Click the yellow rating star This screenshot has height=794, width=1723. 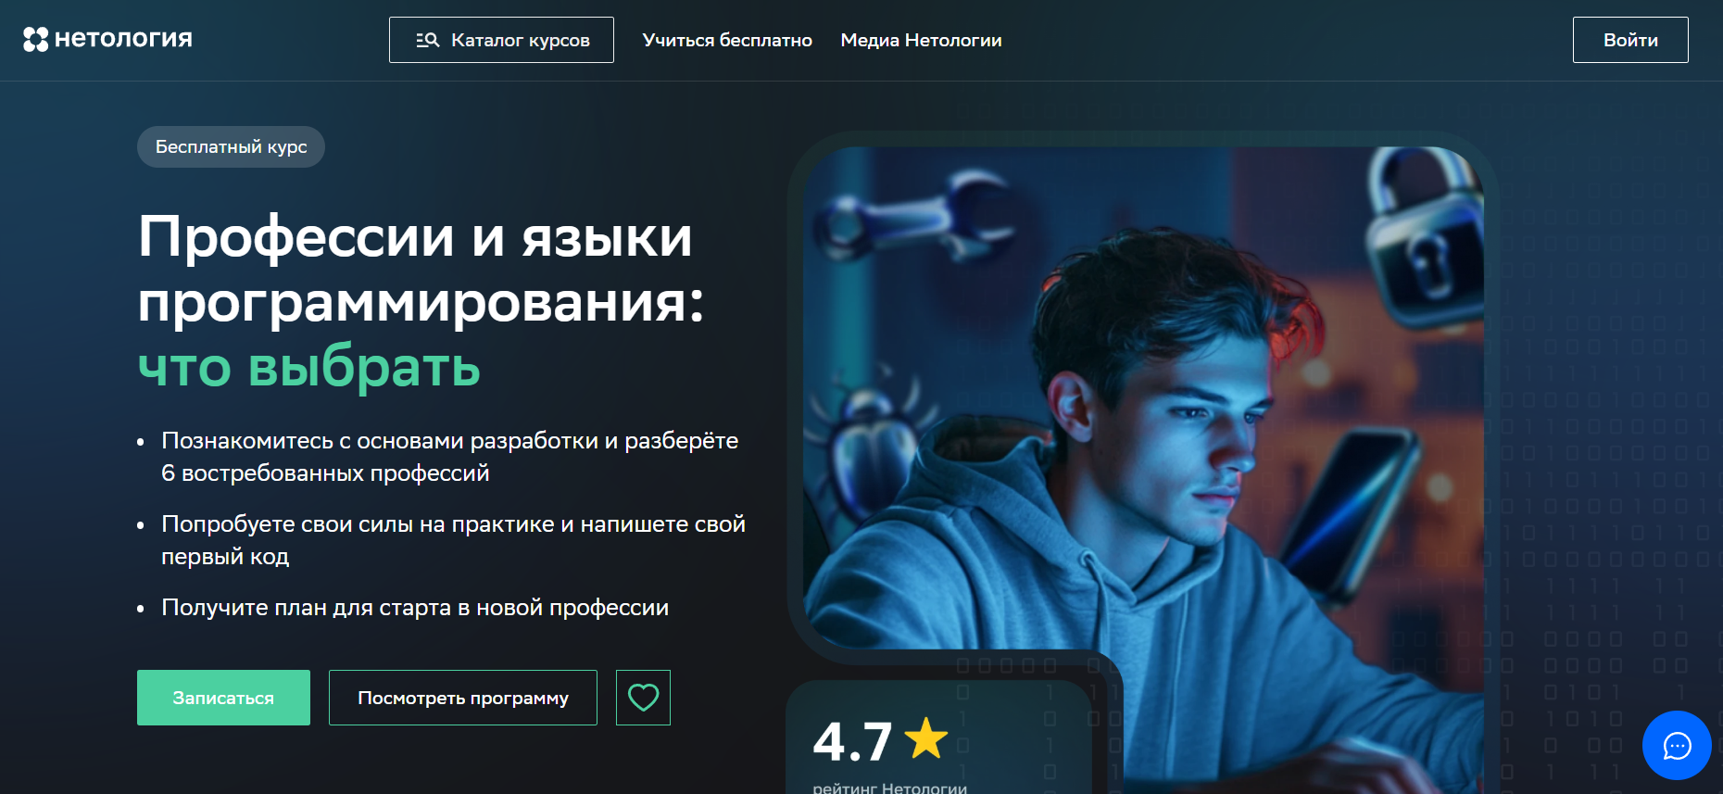tap(925, 738)
